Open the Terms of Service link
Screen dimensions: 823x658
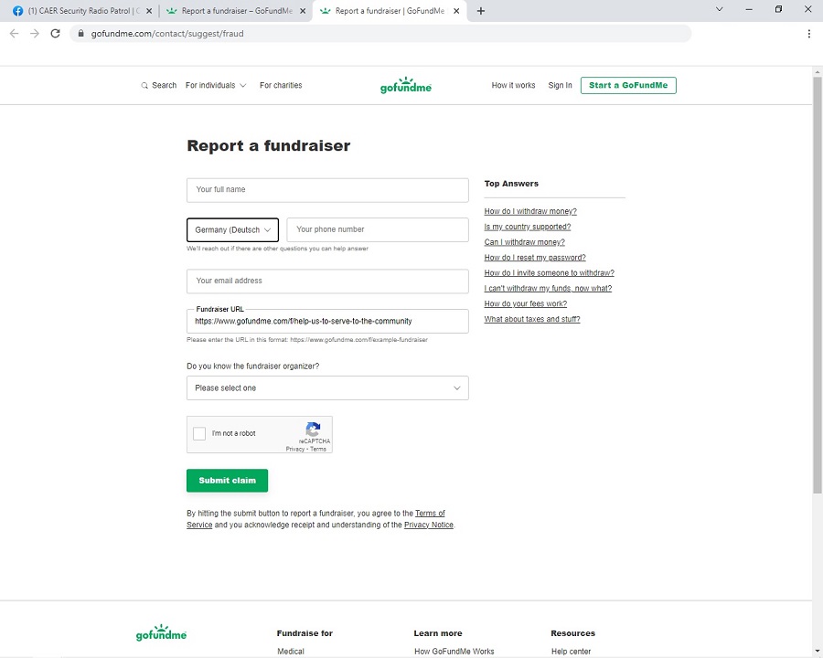pyautogui.click(x=430, y=514)
